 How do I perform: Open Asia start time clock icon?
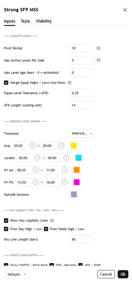point(32,146)
